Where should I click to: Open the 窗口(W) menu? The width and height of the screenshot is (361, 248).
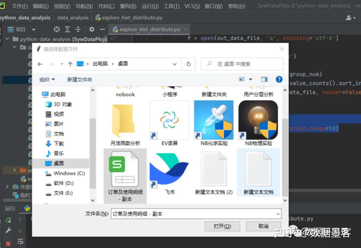pyautogui.click(x=214, y=6)
